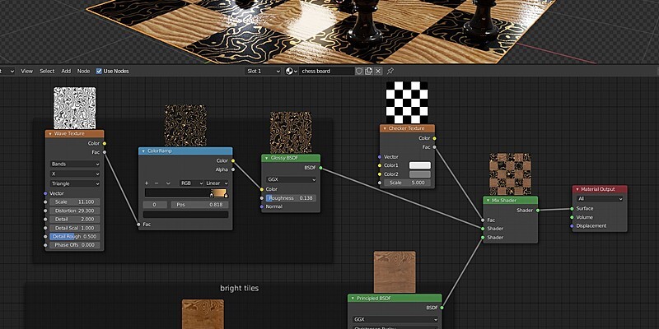Click the checker pattern preview thumbnail
Image resolution: width=659 pixels, height=329 pixels.
(x=407, y=102)
